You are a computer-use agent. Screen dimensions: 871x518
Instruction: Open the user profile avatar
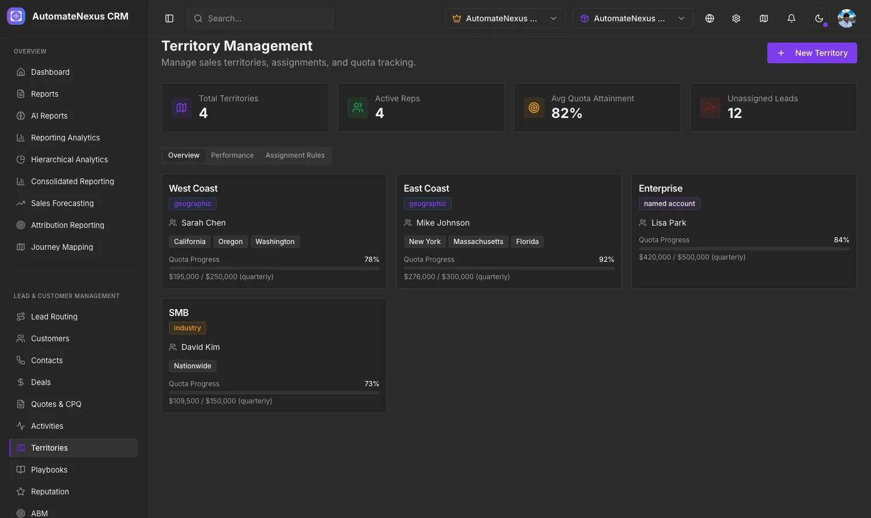tap(847, 18)
